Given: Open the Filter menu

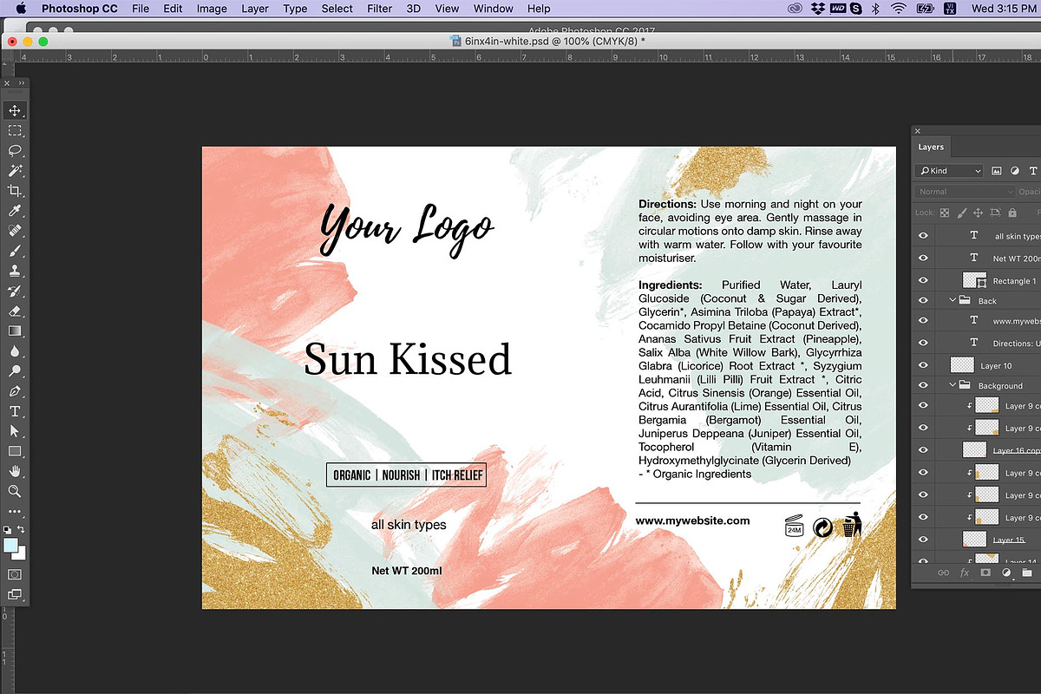Looking at the screenshot, I should point(379,9).
